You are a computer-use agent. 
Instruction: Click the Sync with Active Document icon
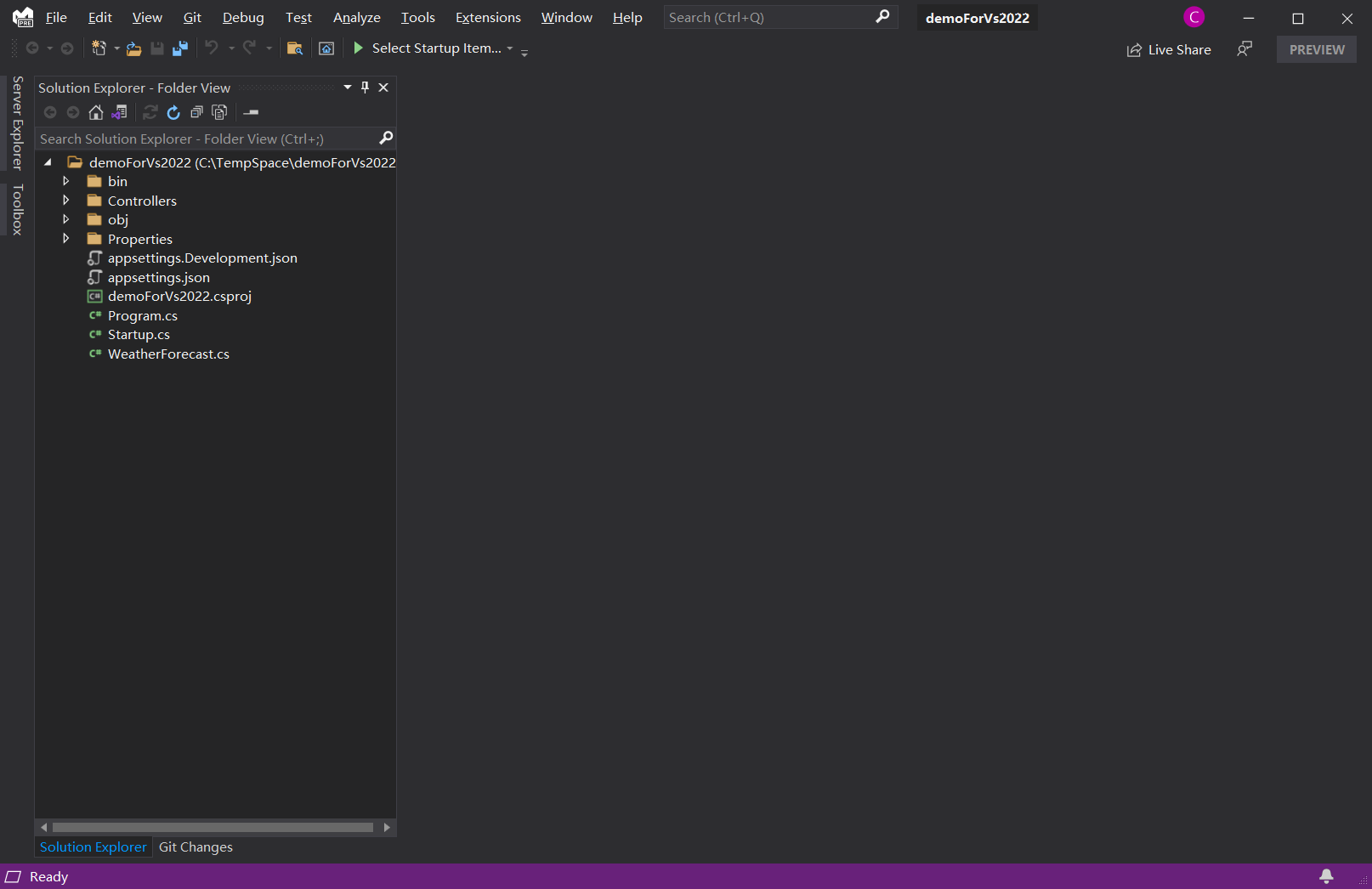150,112
